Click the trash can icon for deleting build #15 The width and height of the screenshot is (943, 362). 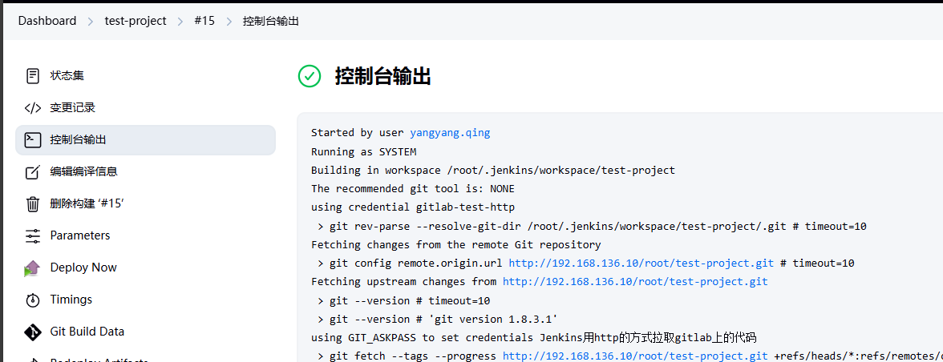pos(32,203)
